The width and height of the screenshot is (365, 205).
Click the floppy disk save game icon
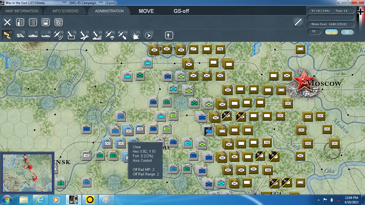click(46, 22)
